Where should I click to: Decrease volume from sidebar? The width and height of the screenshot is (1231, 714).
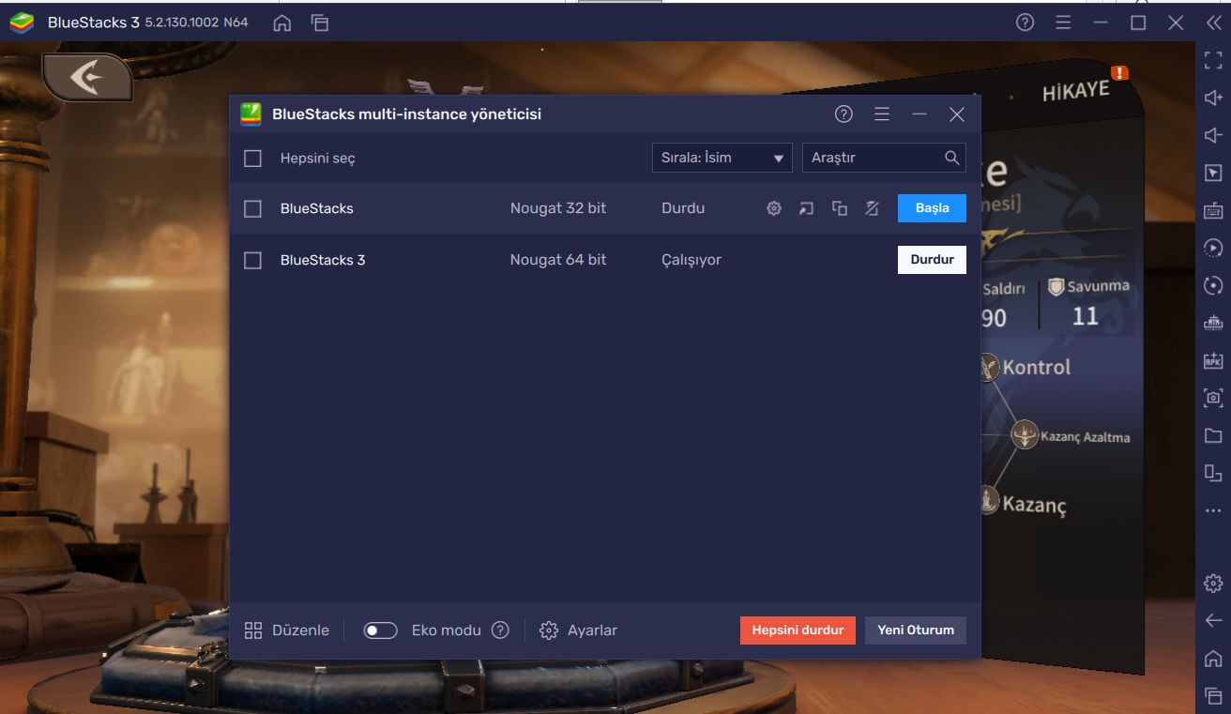click(x=1213, y=136)
